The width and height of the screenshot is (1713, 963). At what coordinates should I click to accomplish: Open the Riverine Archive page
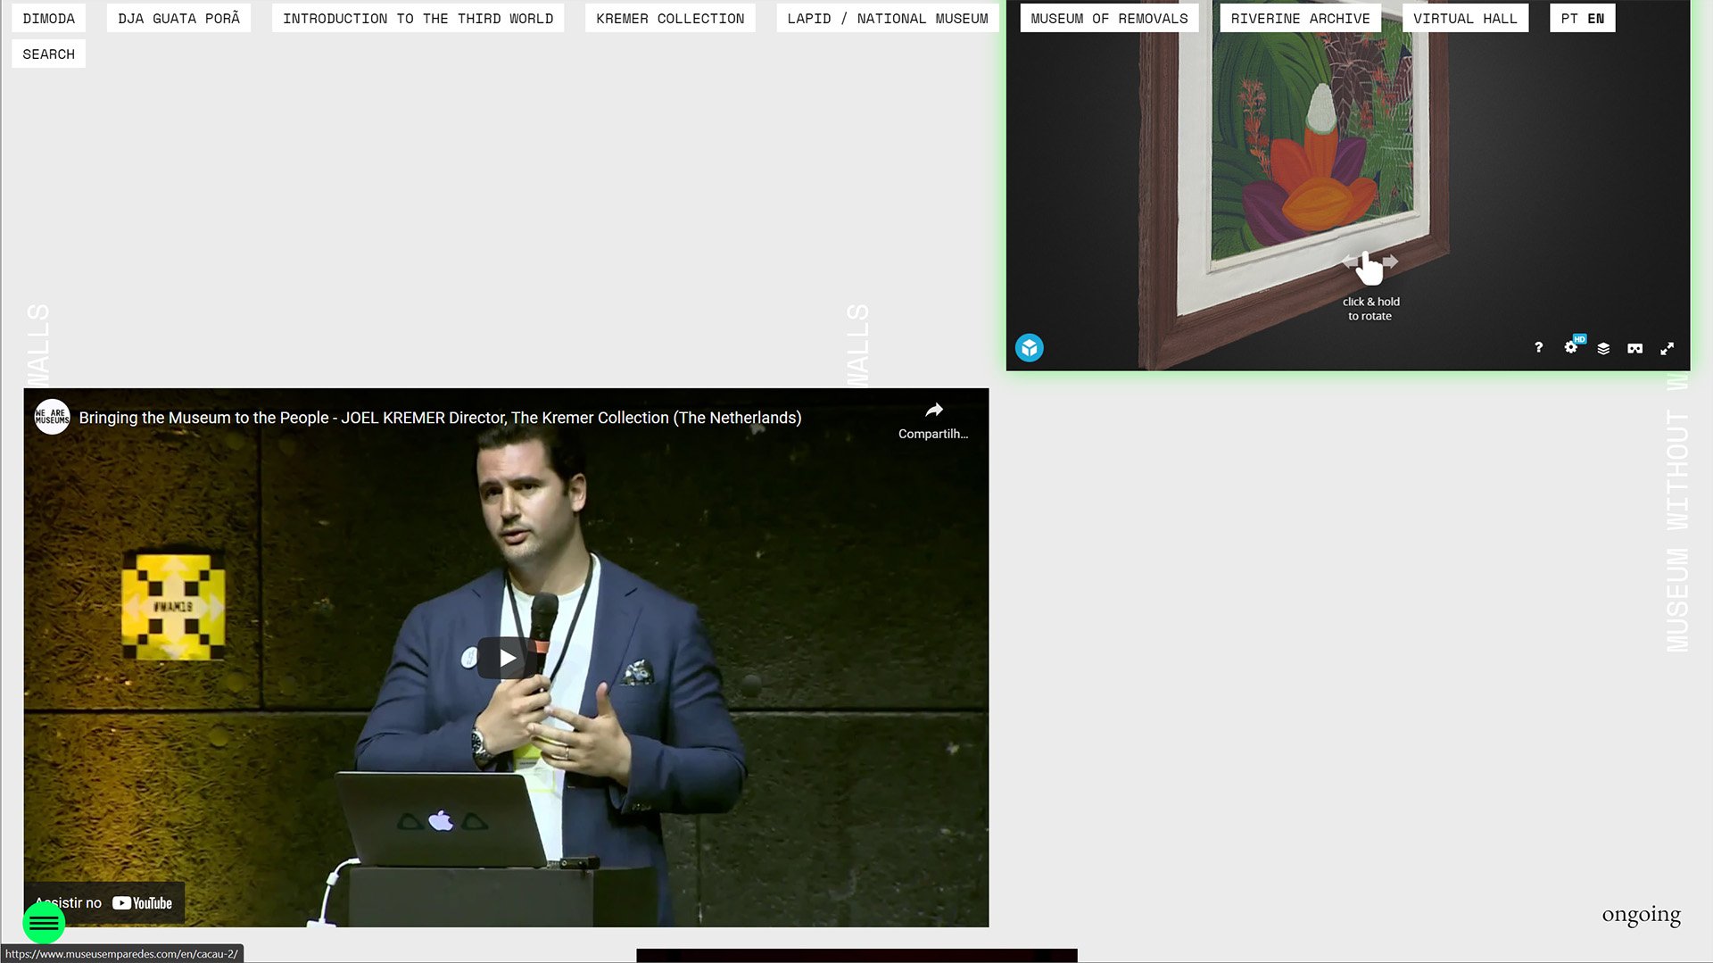[1300, 18]
